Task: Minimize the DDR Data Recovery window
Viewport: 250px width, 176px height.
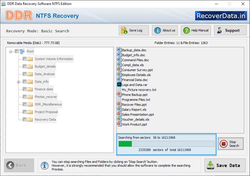Action: point(216,4)
